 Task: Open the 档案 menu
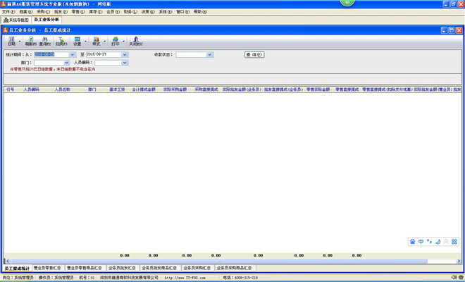point(26,12)
